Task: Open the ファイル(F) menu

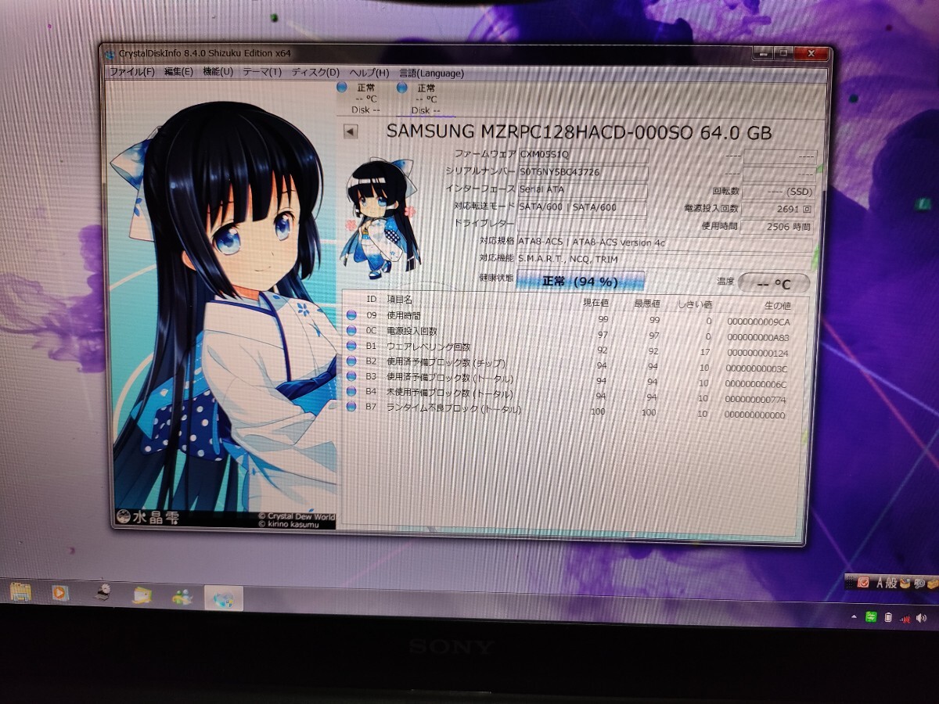Action: click(131, 72)
